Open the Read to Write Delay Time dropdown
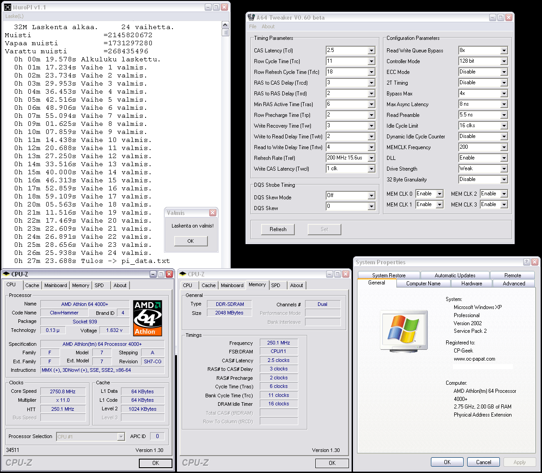 [x=371, y=147]
